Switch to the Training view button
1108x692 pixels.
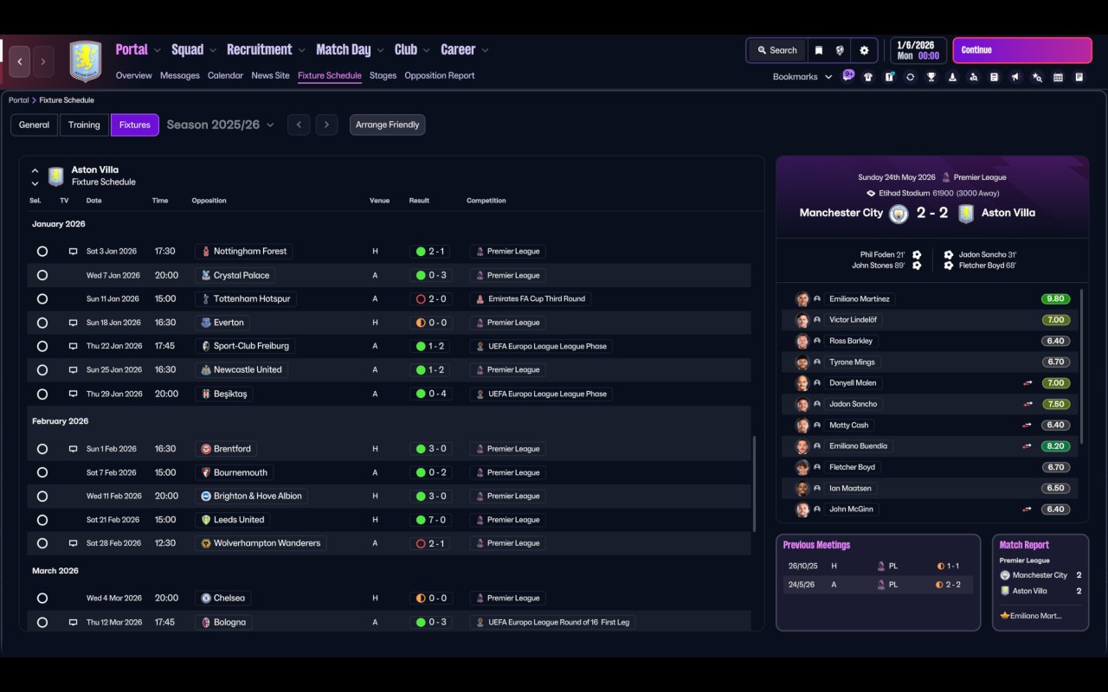pyautogui.click(x=84, y=125)
